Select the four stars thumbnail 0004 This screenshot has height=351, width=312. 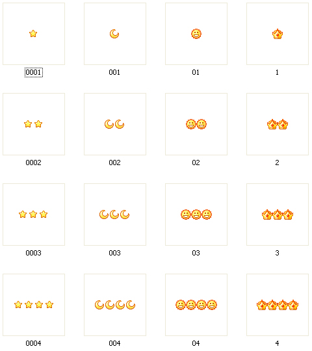[34, 305]
